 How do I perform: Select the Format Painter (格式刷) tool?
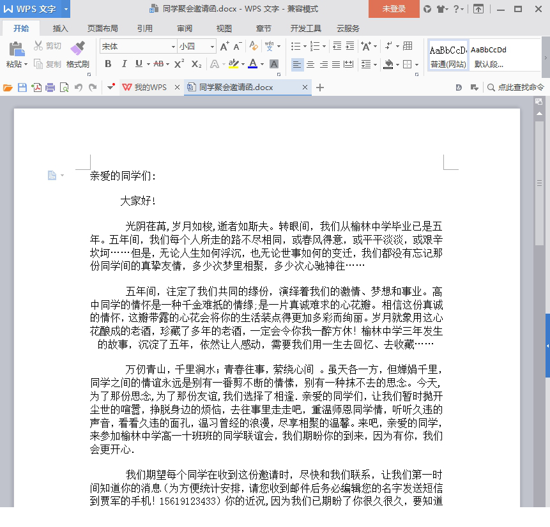(77, 54)
